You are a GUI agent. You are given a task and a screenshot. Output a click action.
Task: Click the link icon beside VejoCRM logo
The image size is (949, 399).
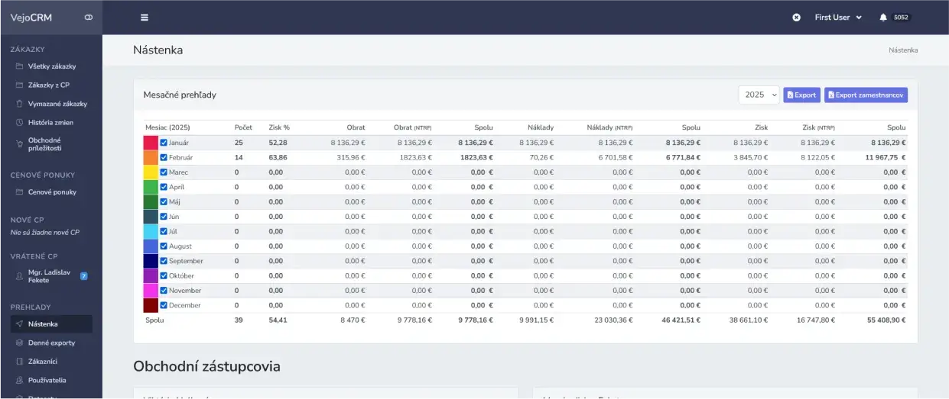point(89,18)
